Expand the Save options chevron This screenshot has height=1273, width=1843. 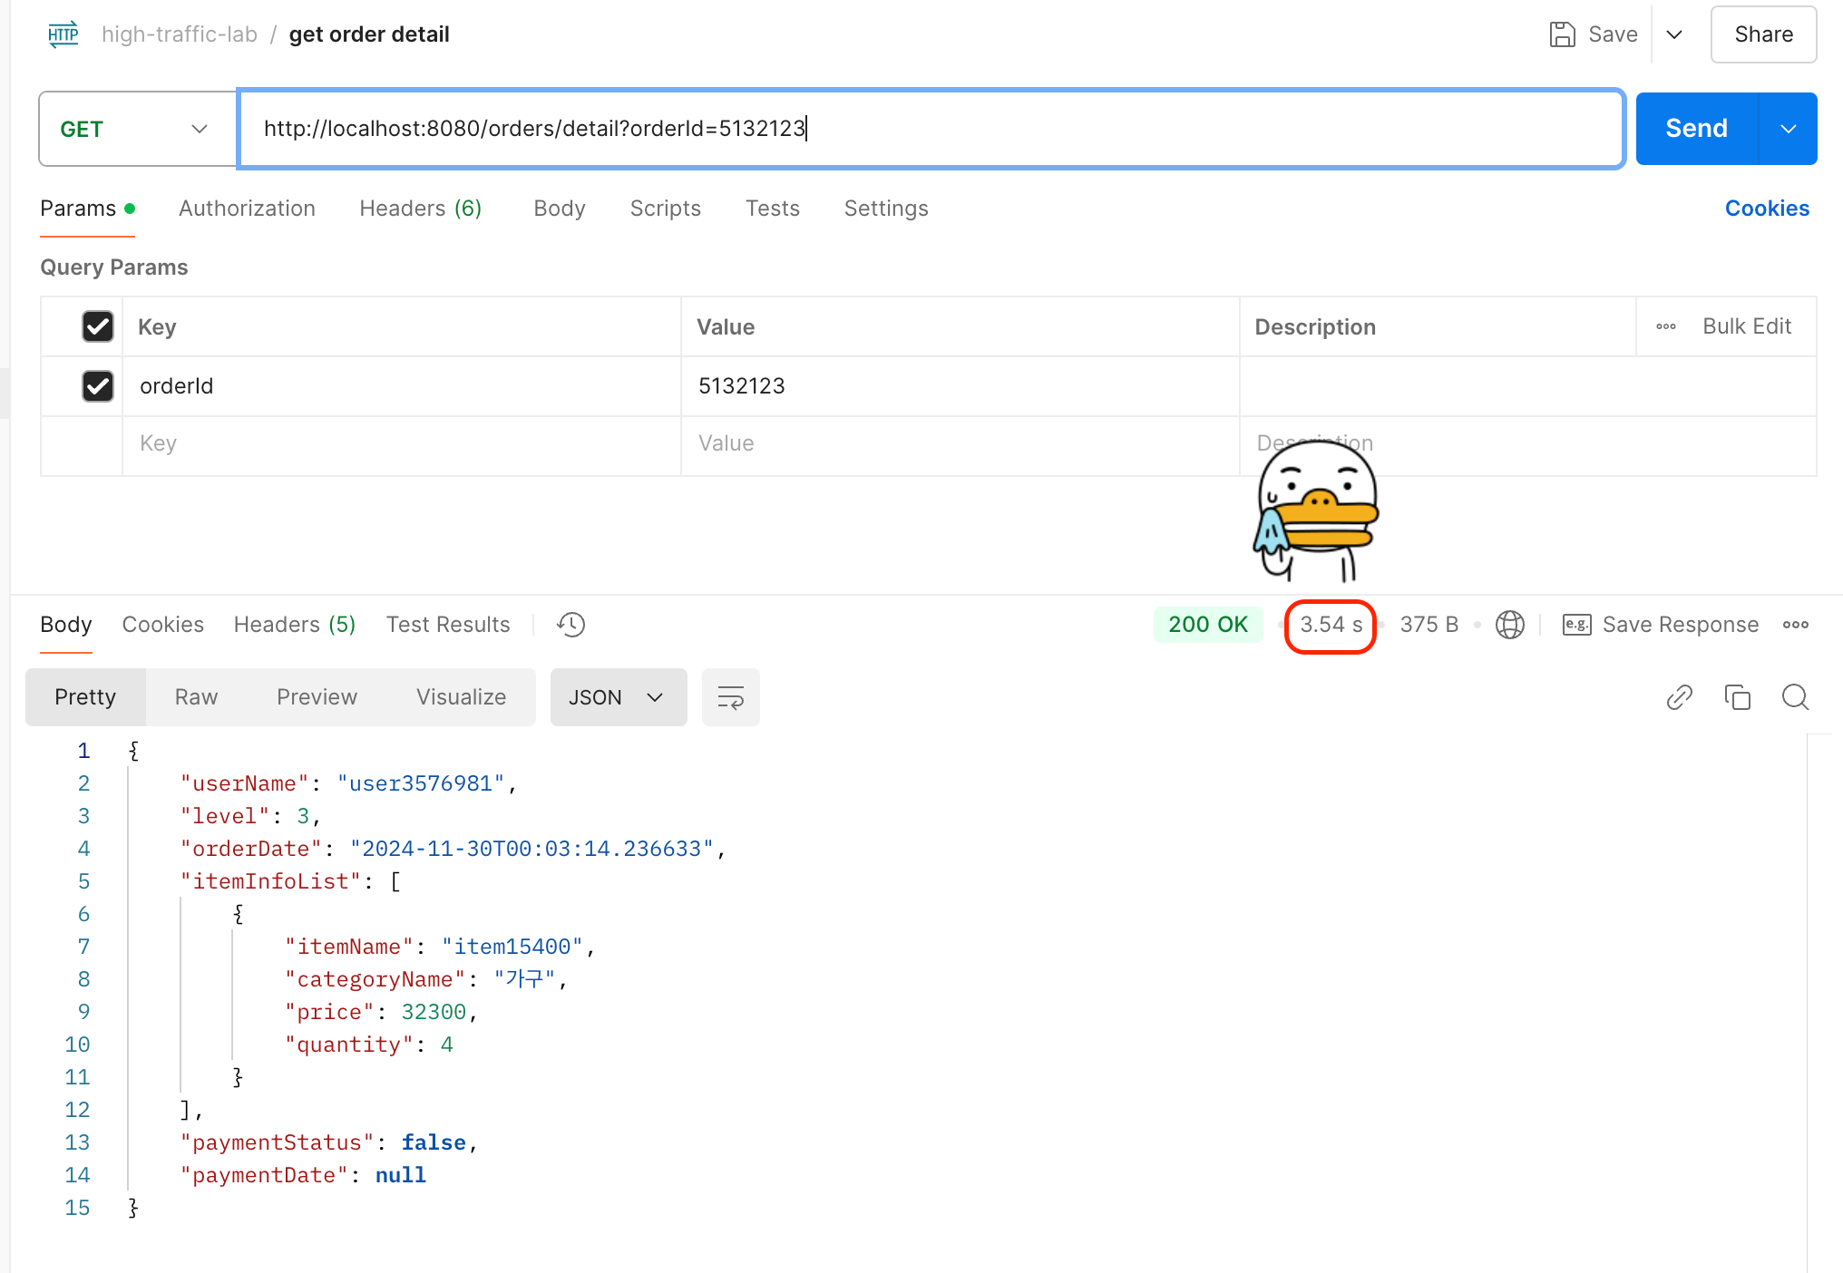tap(1674, 34)
